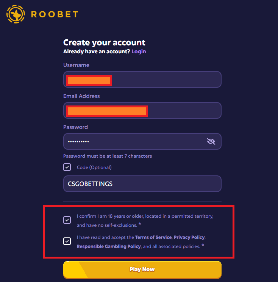
Task: Click the Roobet kangaroo logo icon
Action: click(x=16, y=14)
